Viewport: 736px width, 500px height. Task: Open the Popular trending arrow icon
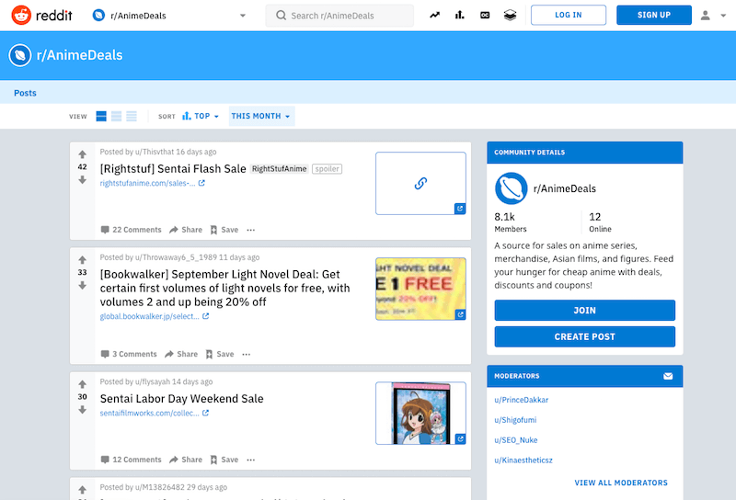pyautogui.click(x=434, y=15)
